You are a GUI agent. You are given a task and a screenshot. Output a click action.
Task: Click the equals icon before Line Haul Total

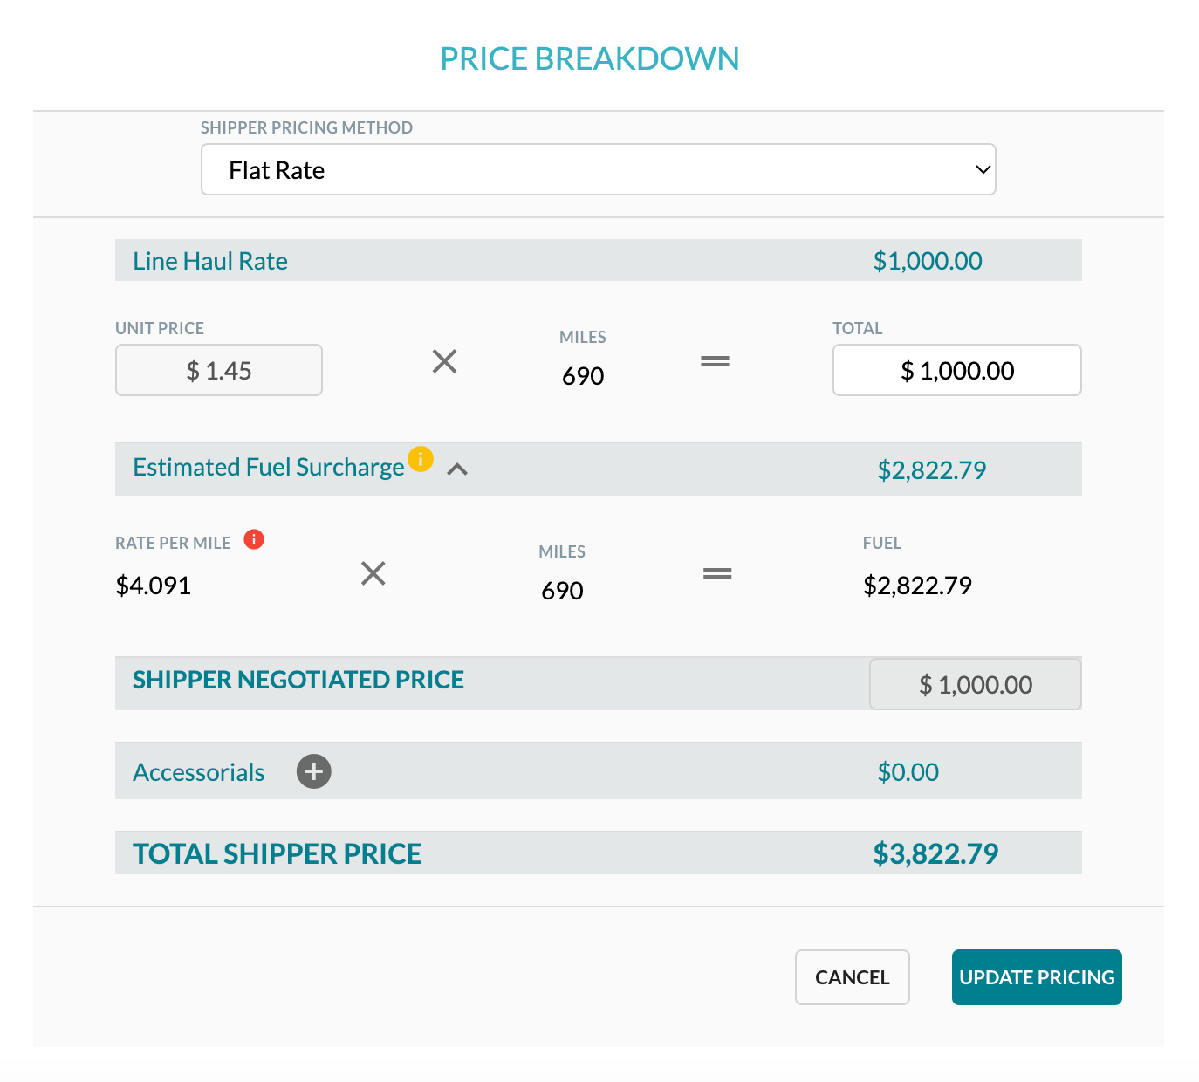click(x=716, y=361)
